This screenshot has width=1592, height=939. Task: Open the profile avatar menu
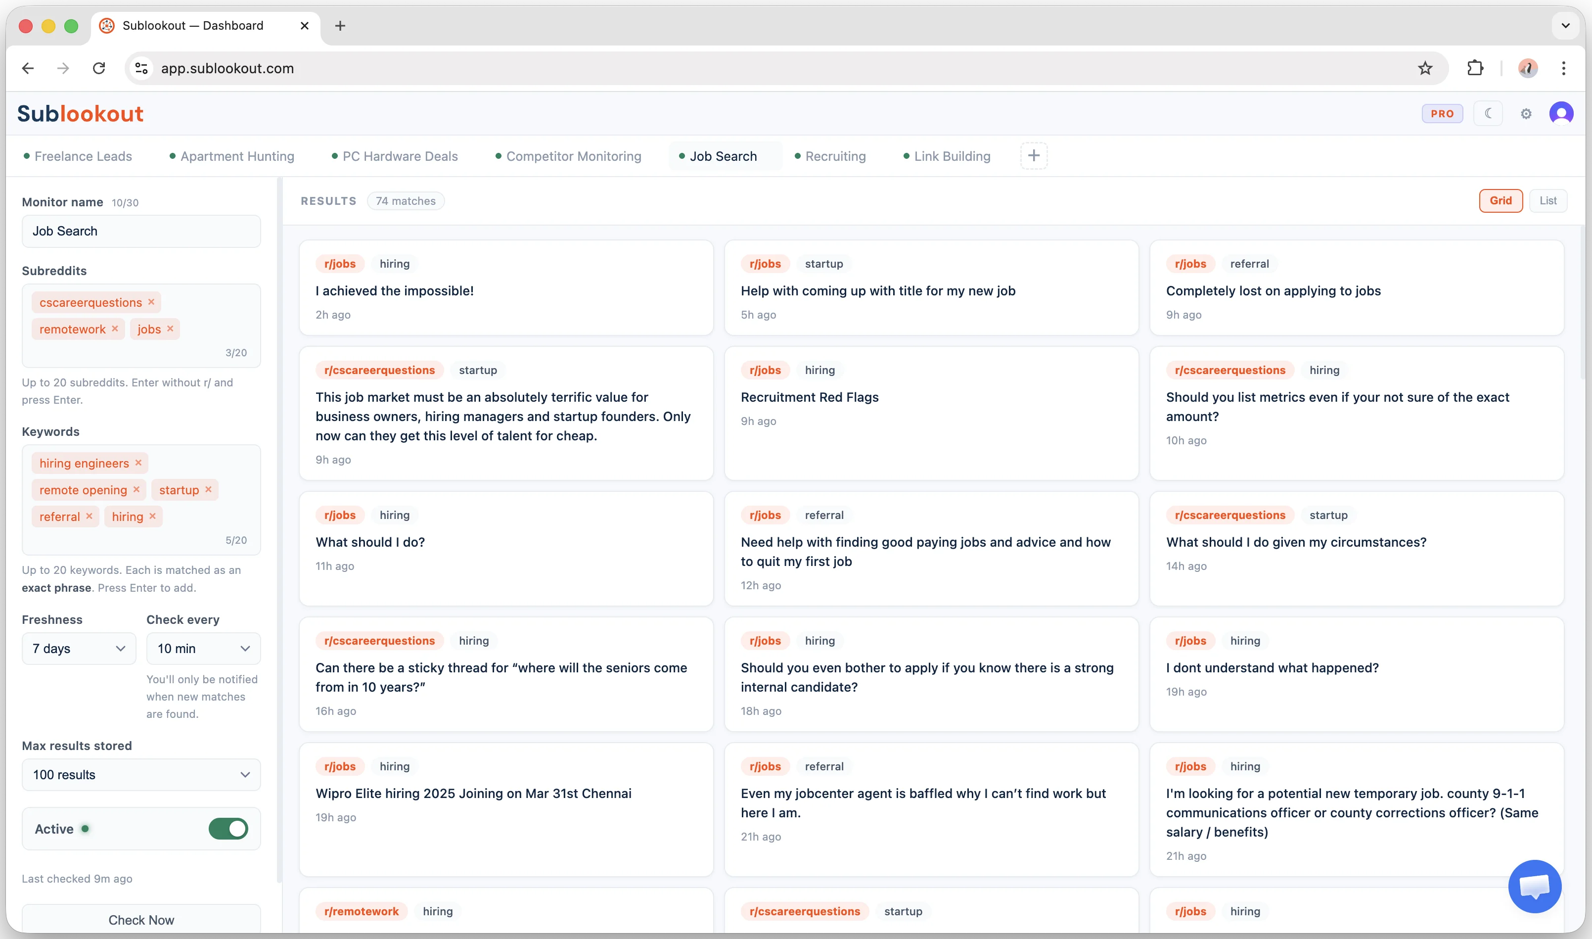tap(1562, 113)
